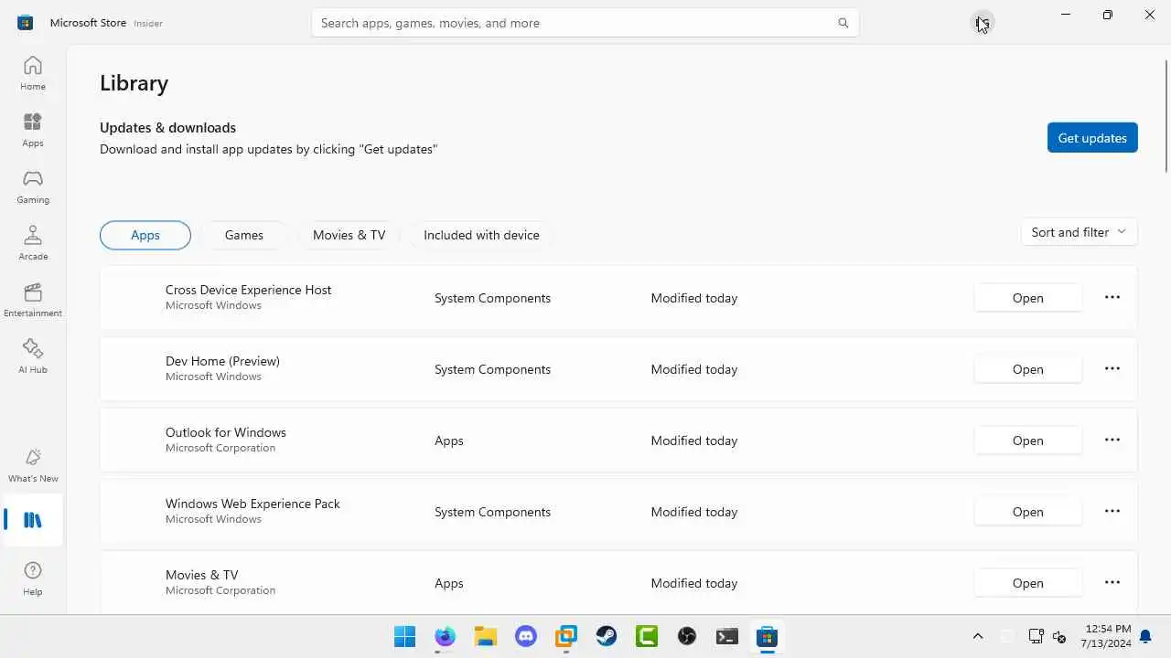Open more options for Cross Device Experience Host
1171x658 pixels.
pos(1112,298)
